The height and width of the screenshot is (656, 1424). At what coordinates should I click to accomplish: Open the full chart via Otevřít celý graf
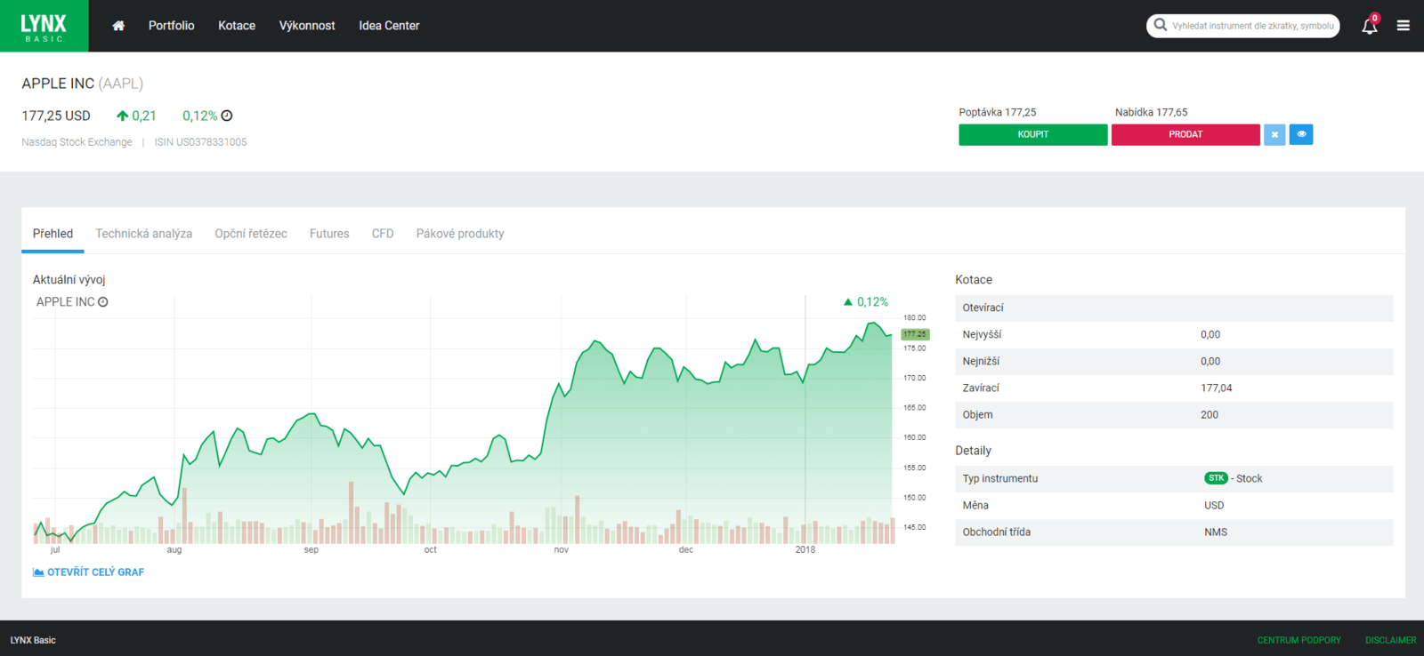[x=95, y=572]
